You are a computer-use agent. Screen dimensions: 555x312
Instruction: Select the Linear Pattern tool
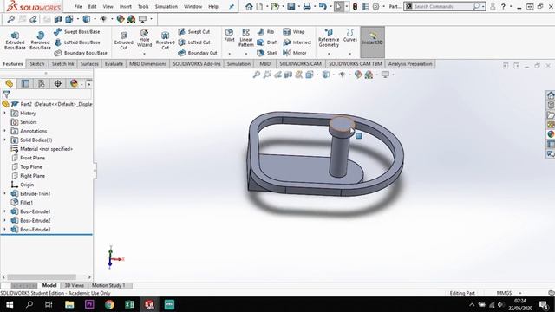(x=246, y=38)
